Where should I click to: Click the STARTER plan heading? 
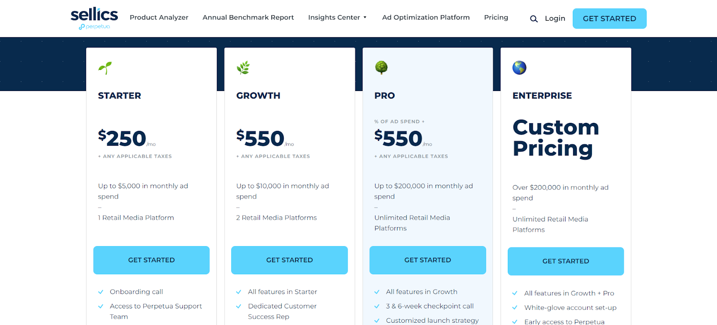(x=120, y=95)
